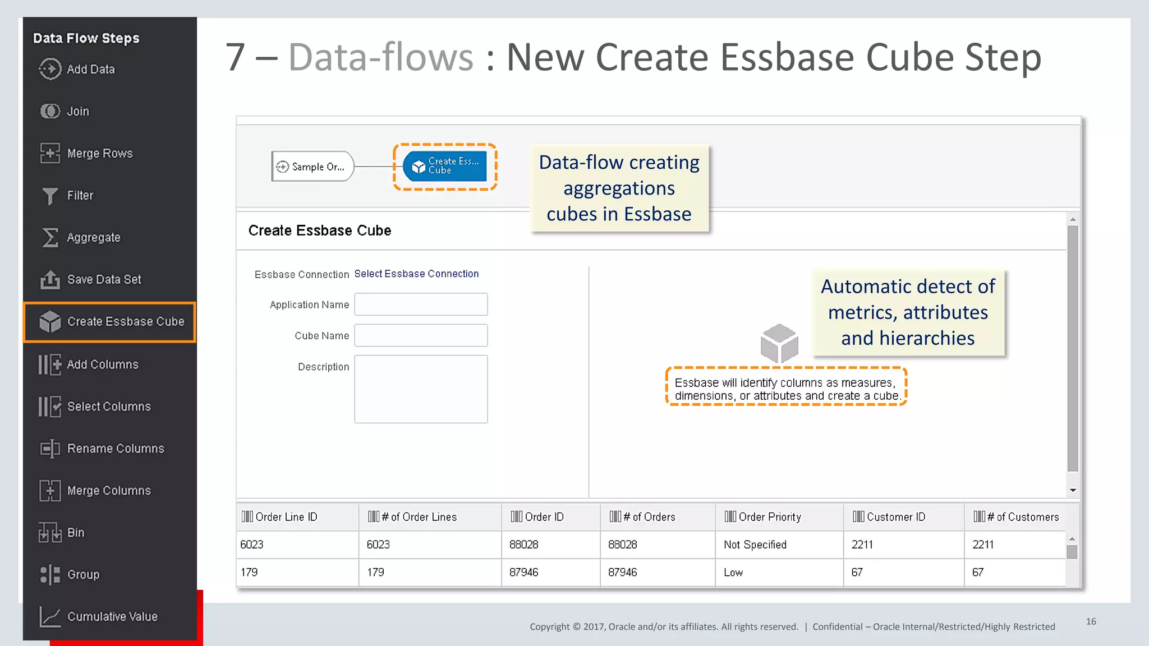Select the Create Ess... Cube flow node

445,167
